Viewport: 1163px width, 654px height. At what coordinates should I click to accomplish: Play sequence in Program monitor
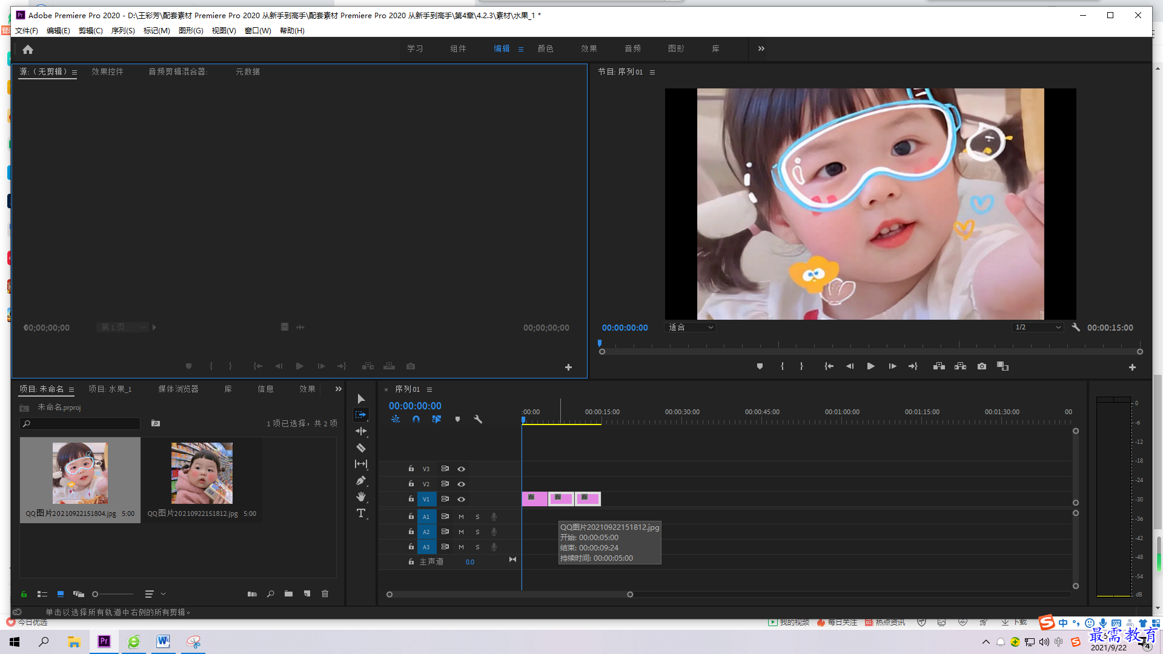[x=870, y=366]
